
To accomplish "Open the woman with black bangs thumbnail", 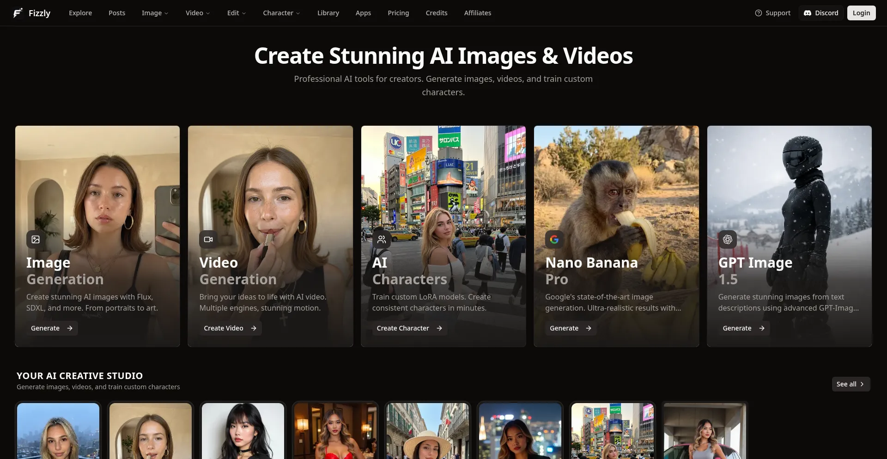I will 243,431.
